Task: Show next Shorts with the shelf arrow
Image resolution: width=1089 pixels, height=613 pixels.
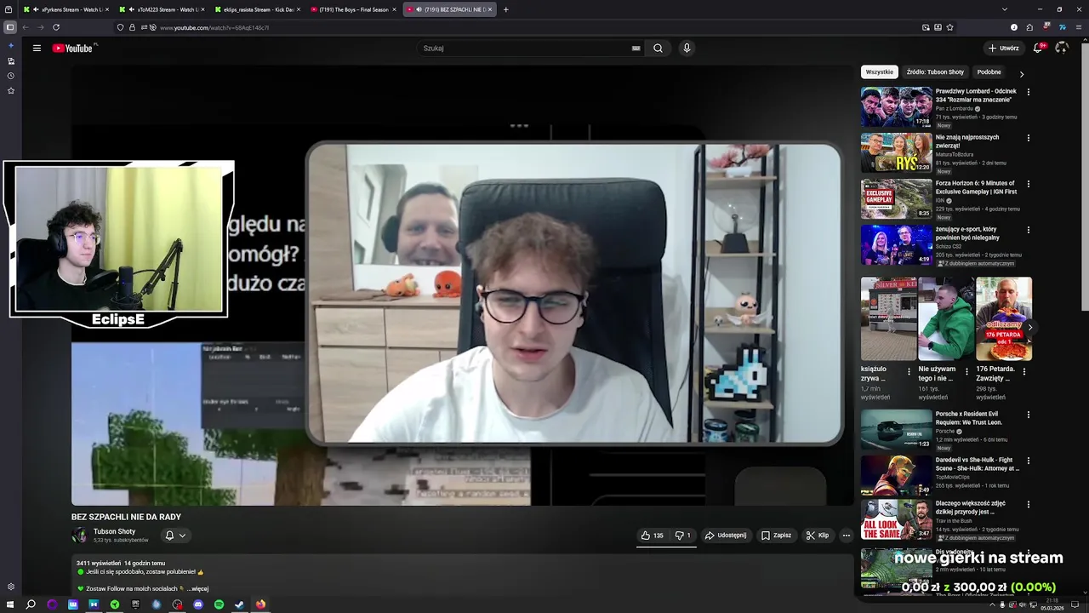Action: tap(1029, 327)
